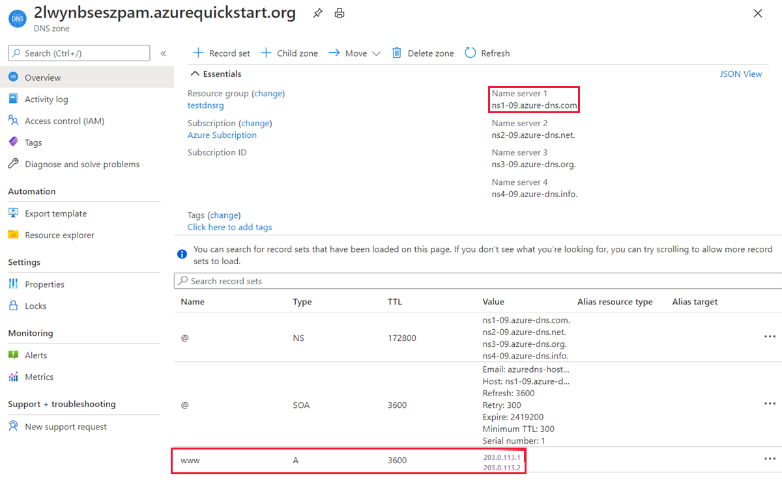Select ns2-09.azure-dns.net. in Essentials
This screenshot has width=782, height=484.
point(533,135)
